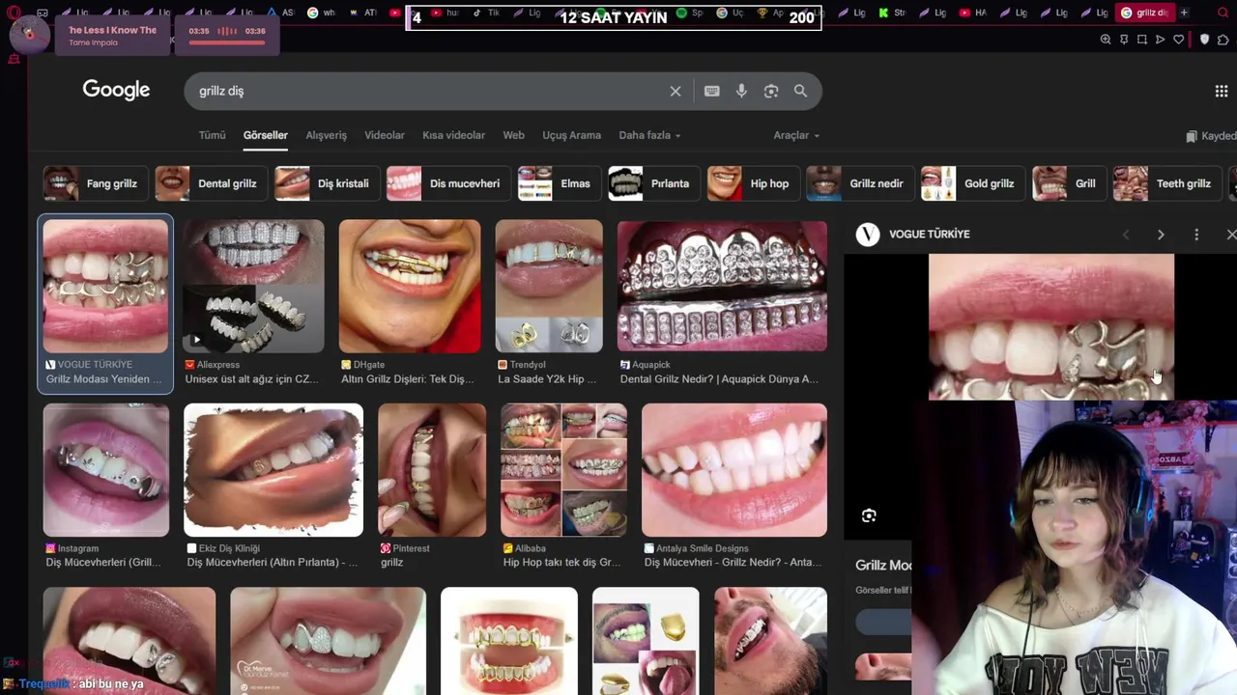Apply the Pırlanta filter chip
Screen dimensions: 1237x695
[652, 183]
